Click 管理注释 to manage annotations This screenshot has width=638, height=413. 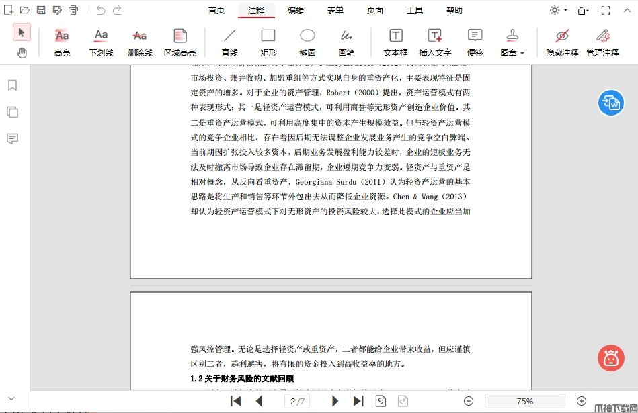[602, 41]
